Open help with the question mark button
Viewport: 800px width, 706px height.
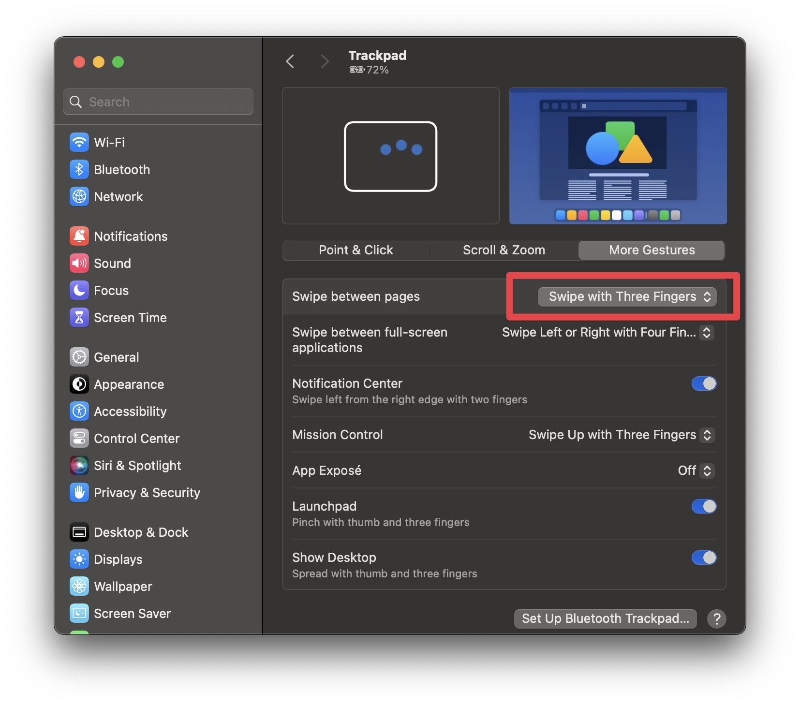[x=716, y=618]
